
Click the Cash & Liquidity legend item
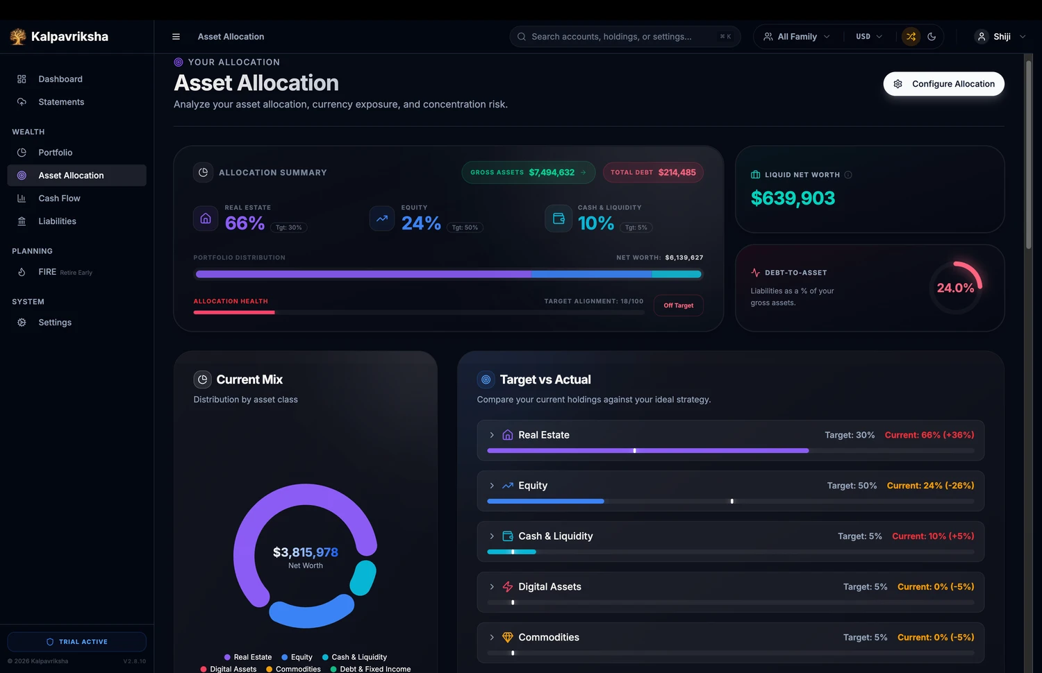354,657
